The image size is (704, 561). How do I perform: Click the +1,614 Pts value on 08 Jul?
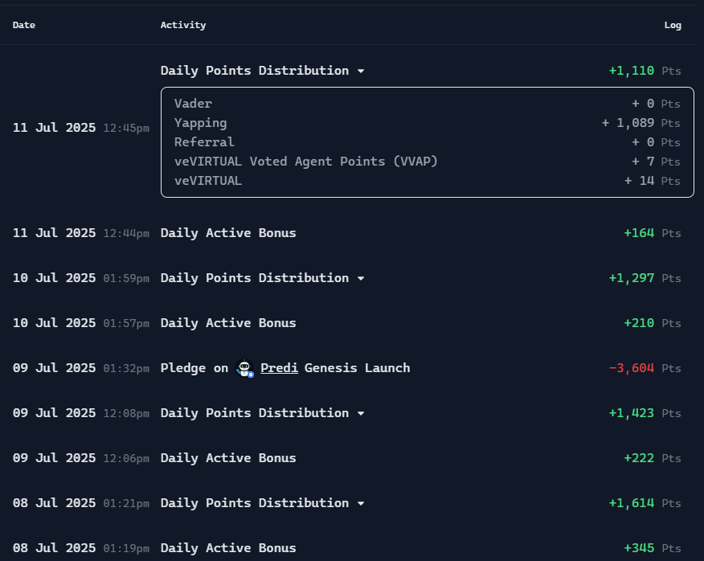(x=631, y=503)
